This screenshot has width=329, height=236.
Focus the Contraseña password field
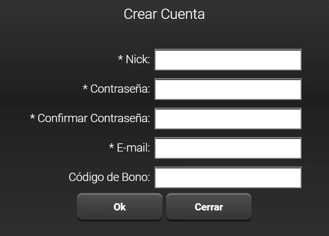(228, 89)
